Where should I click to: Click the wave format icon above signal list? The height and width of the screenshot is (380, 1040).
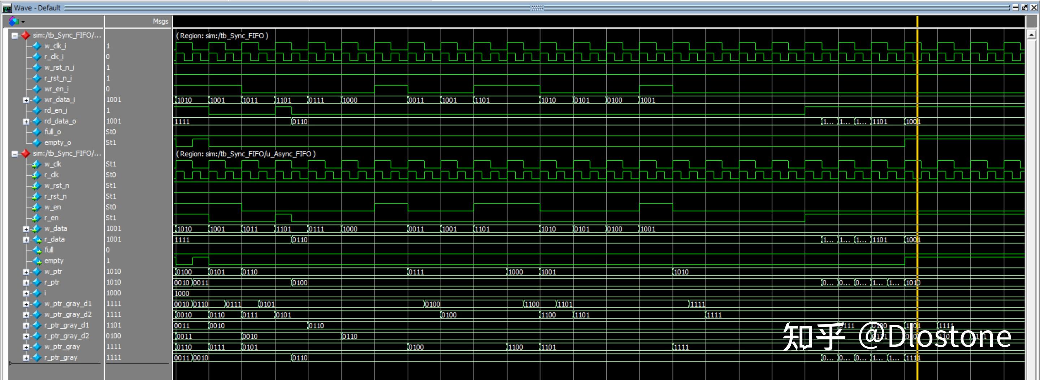[13, 21]
